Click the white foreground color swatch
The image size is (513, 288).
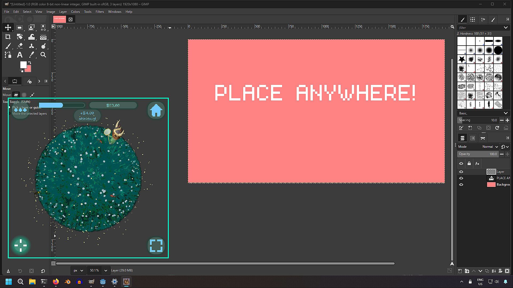[23, 65]
